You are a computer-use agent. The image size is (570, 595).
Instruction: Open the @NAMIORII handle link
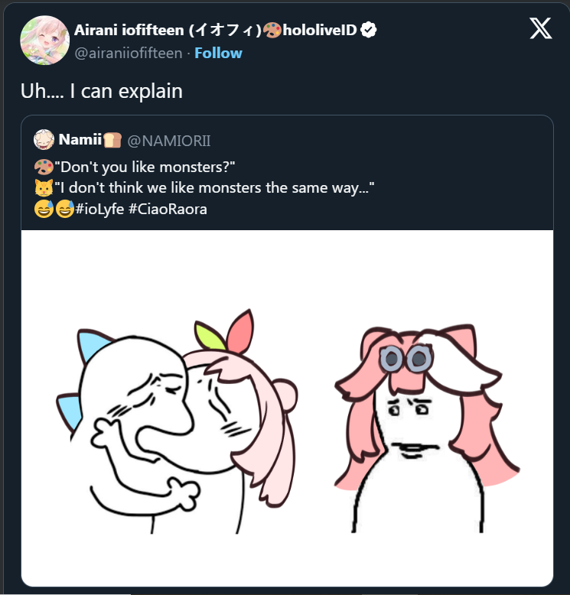point(169,141)
